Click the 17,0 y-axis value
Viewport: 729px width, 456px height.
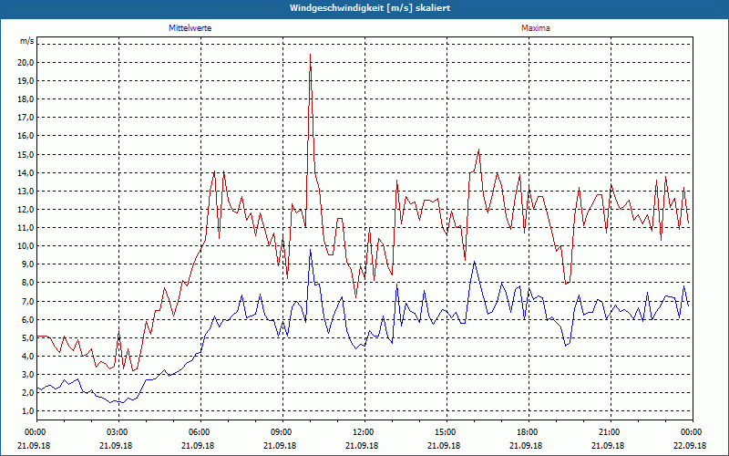point(26,118)
